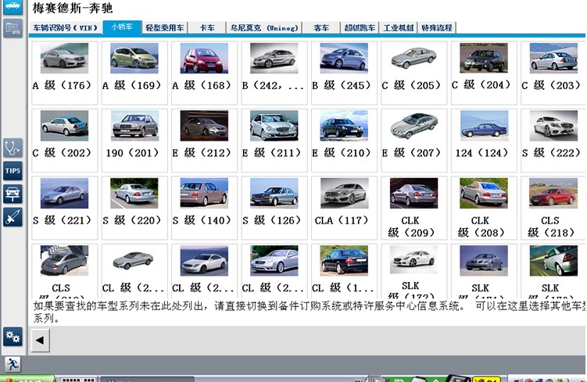Pick the S 级 (221) thumbnail
The width and height of the screenshot is (587, 382).
click(64, 193)
